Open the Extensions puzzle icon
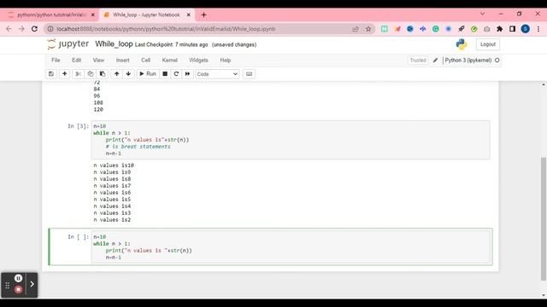 coord(499,29)
